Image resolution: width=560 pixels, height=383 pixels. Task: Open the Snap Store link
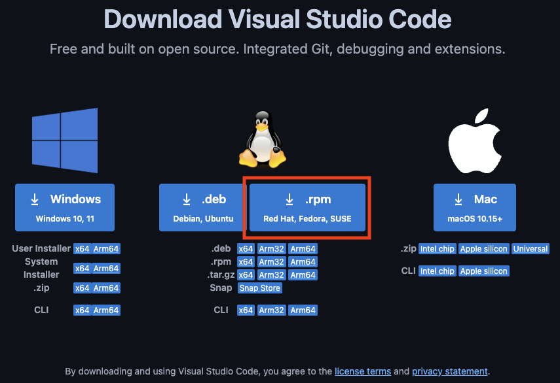click(x=260, y=288)
